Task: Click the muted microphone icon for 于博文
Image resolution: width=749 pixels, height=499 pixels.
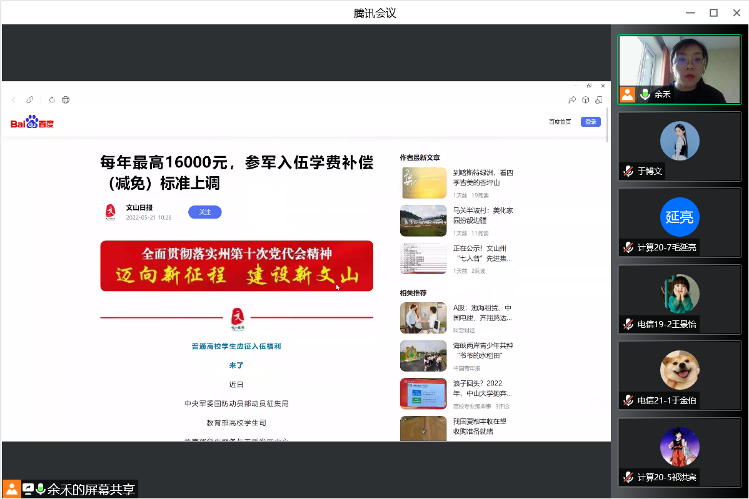Action: coord(628,171)
